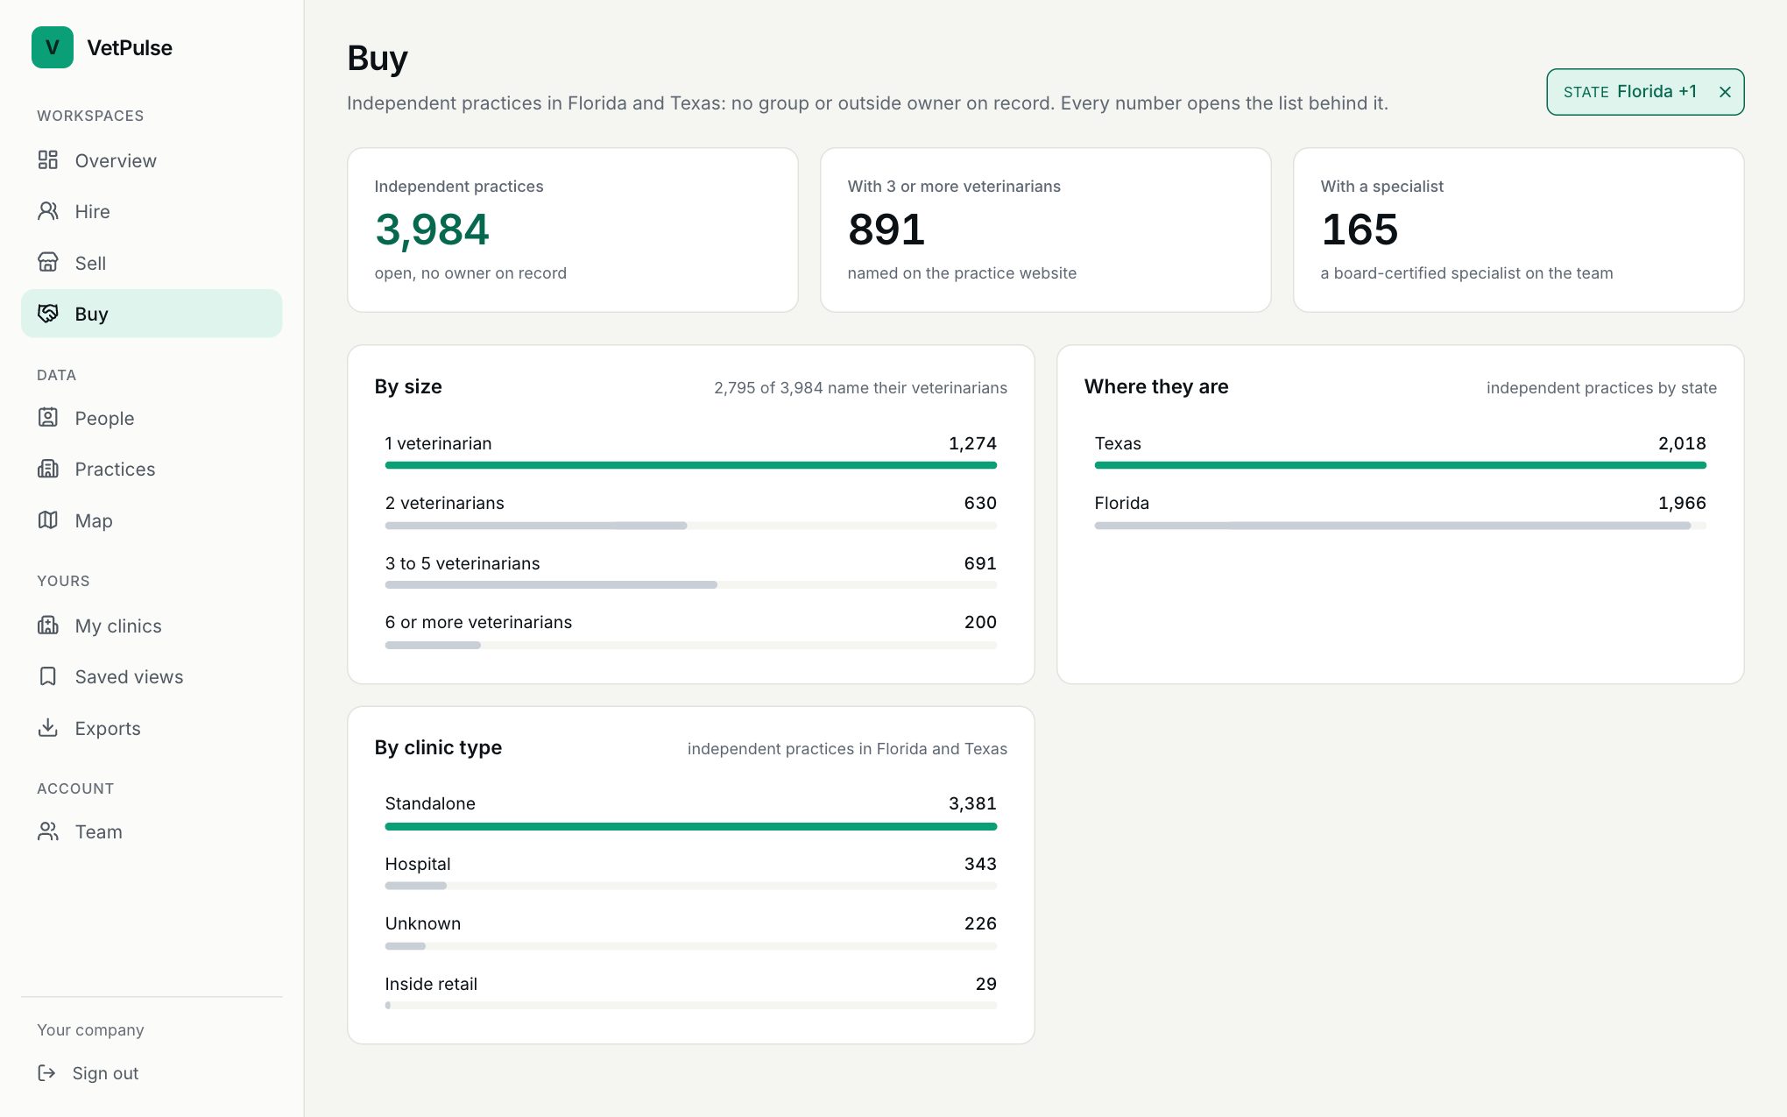1787x1117 pixels.
Task: Click the Exports download icon
Action: pos(48,728)
